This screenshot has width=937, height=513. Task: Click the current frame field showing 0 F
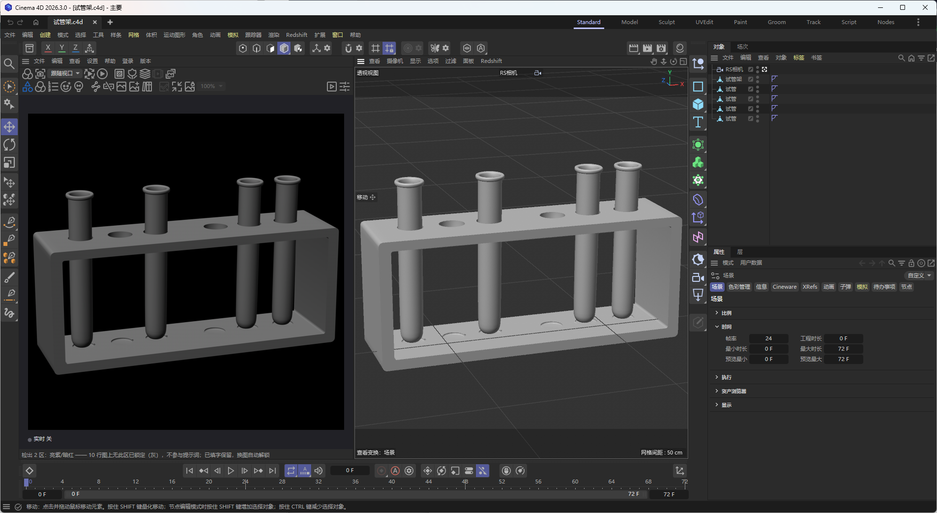click(x=350, y=471)
